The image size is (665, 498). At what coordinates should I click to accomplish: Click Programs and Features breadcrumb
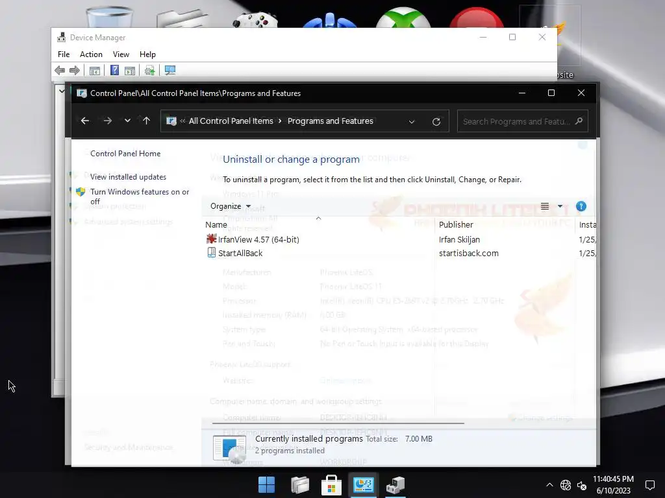(x=331, y=121)
